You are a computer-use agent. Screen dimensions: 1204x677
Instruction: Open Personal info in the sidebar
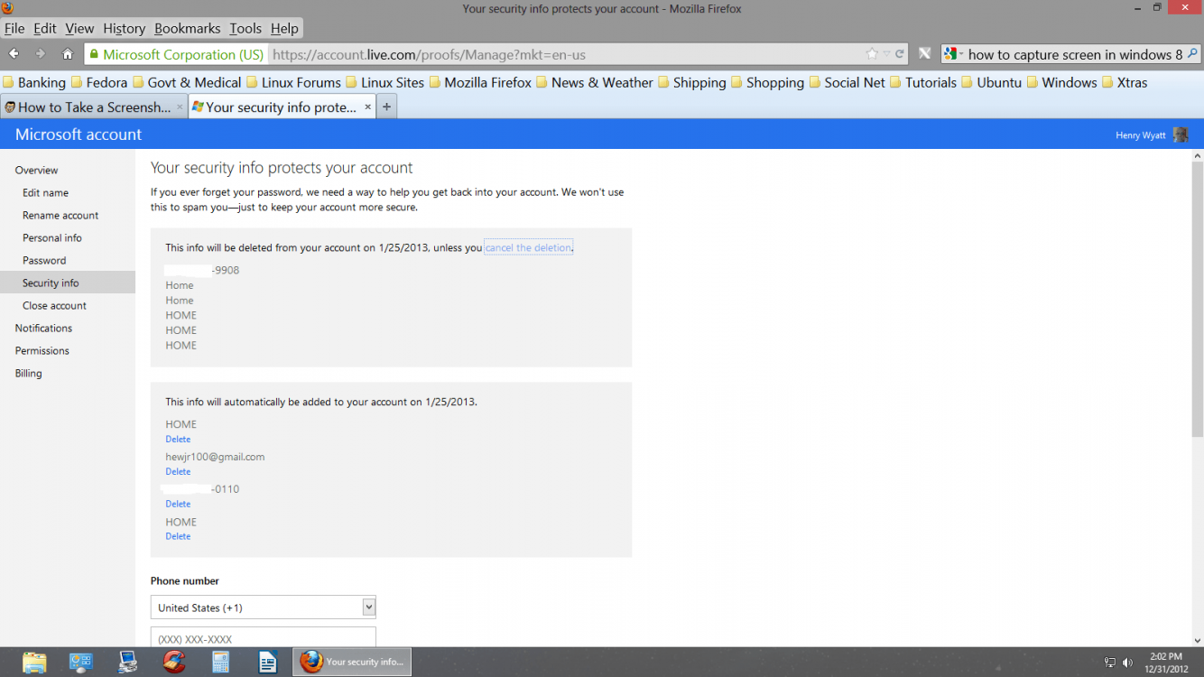click(x=52, y=237)
